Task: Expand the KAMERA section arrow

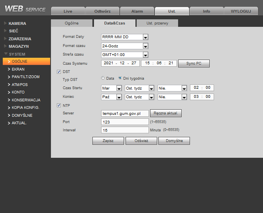Action: tap(6, 23)
